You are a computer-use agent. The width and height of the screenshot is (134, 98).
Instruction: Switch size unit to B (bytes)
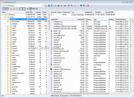point(28,9)
